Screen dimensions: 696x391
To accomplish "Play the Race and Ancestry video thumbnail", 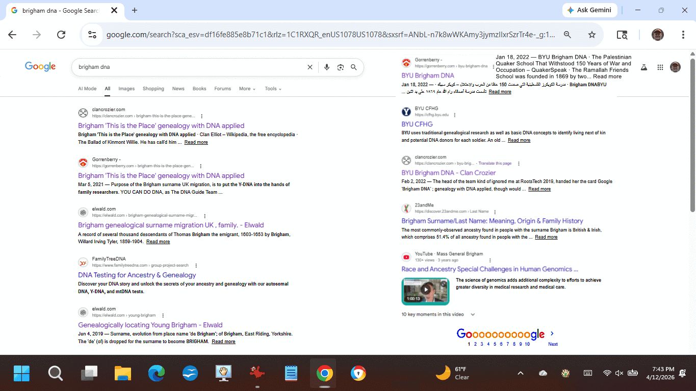I will 425,291.
